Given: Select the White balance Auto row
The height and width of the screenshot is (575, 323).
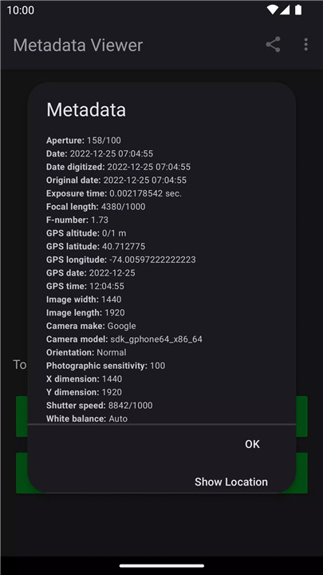Looking at the screenshot, I should [x=87, y=418].
